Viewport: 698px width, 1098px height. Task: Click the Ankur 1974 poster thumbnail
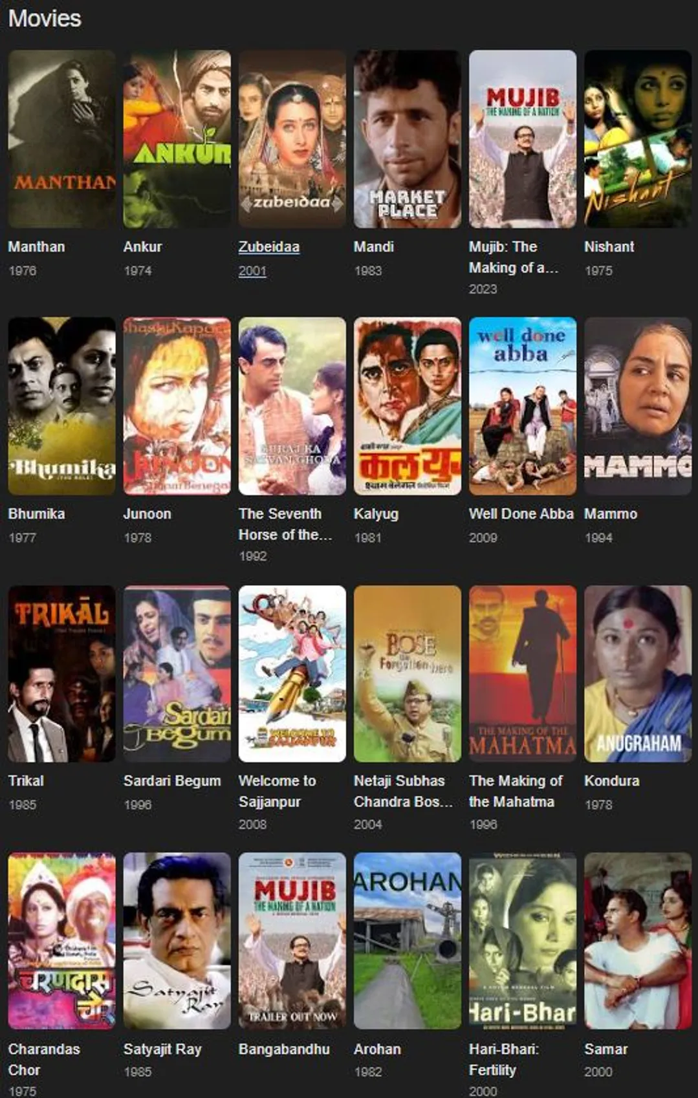click(x=177, y=139)
